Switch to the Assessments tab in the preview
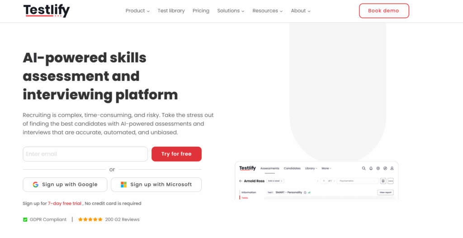463x238 pixels. (269, 168)
